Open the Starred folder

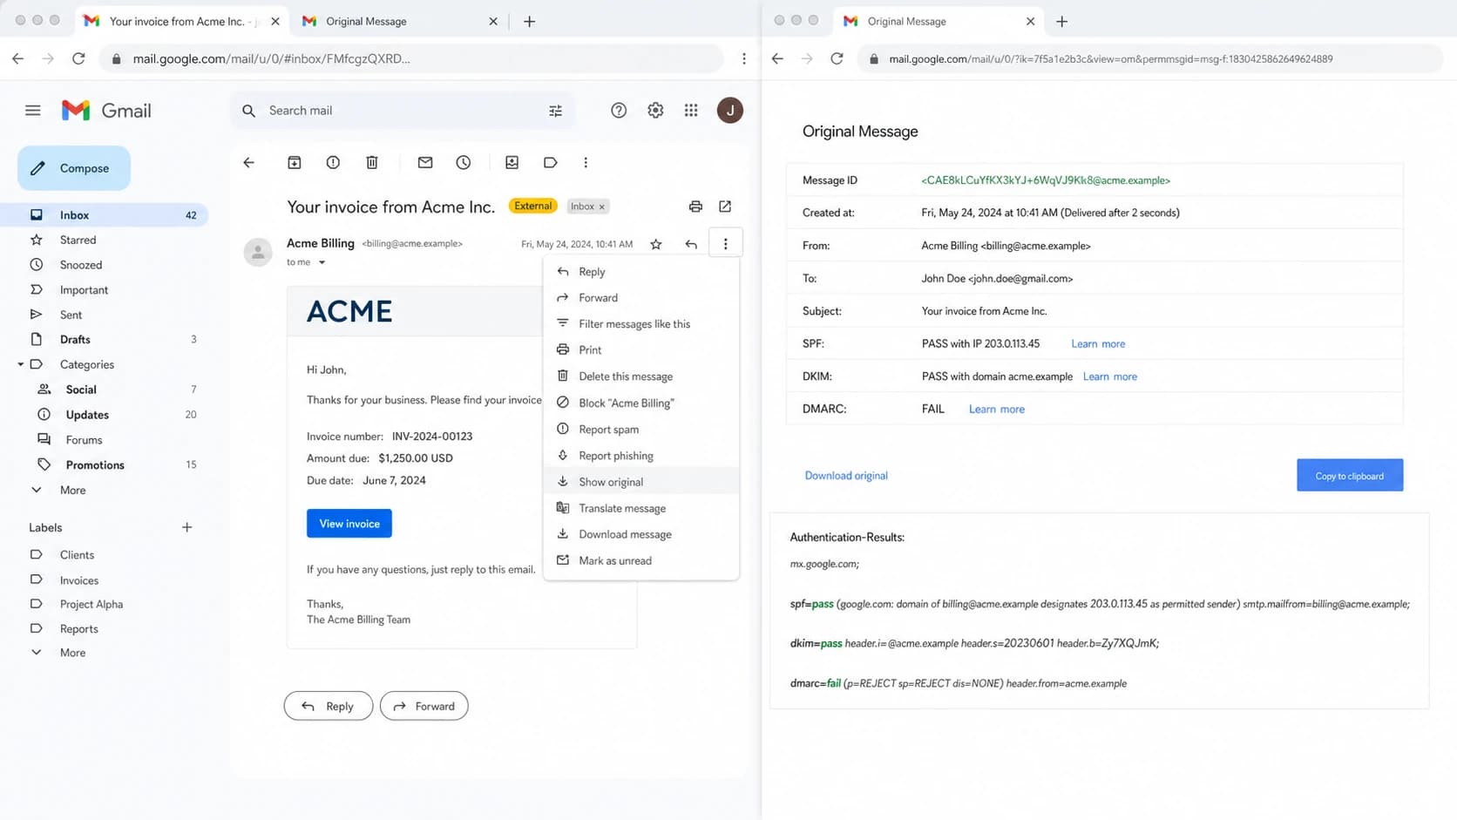click(x=105, y=240)
